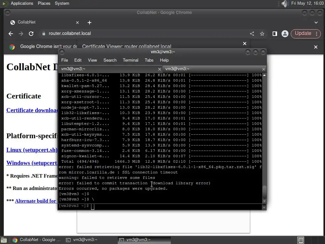
Task: Click the share icon in Chrome's toolbar
Action: tap(252, 34)
